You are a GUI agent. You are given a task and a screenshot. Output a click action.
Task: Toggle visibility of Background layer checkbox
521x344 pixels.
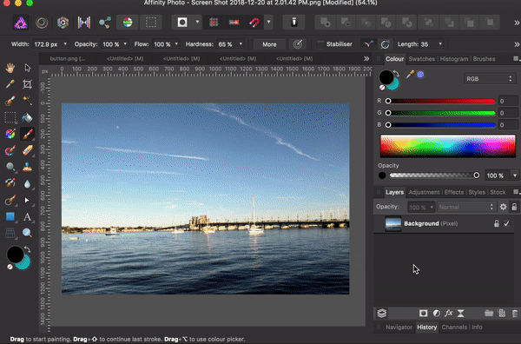pos(506,223)
